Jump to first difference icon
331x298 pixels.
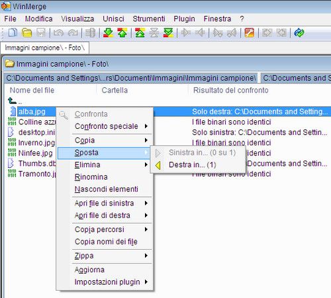pos(140,33)
